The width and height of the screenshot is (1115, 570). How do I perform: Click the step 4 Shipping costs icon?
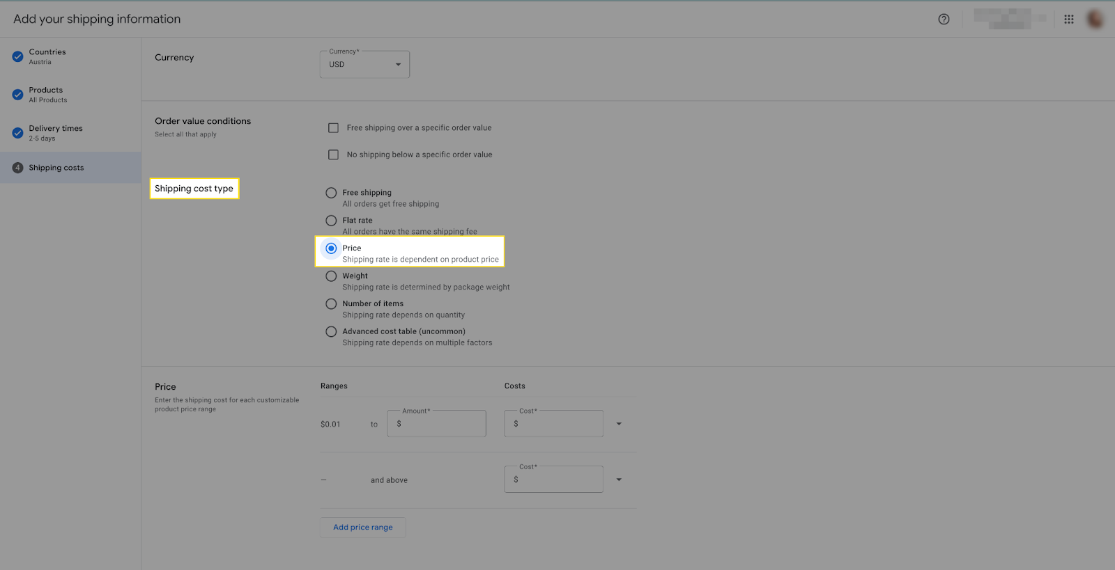(x=17, y=168)
